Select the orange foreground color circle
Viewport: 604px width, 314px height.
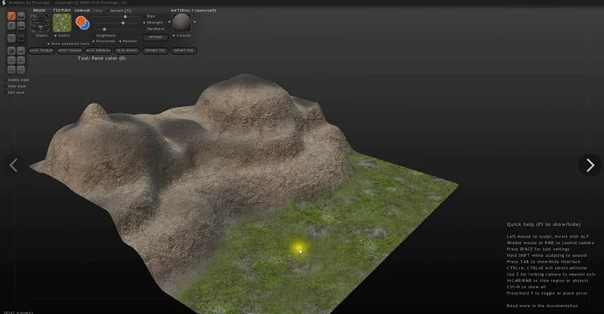[x=81, y=22]
